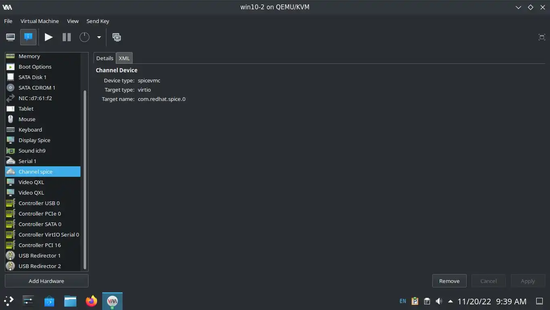Screen dimensions: 550x310
Task: Expand hidden system tray icons arrow
Action: [x=450, y=301]
